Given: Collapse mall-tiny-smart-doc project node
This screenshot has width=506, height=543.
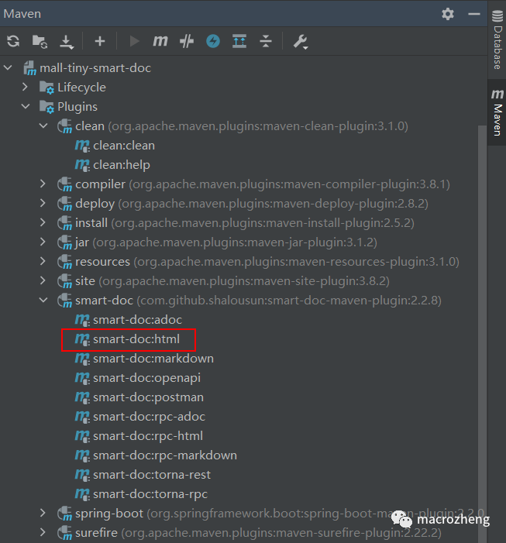Looking at the screenshot, I should coord(9,68).
